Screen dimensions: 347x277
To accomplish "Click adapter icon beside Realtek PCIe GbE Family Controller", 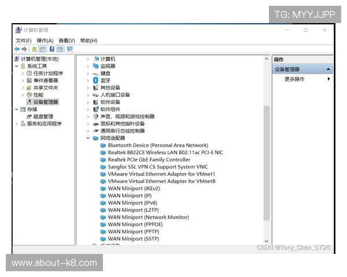I will click(103, 159).
